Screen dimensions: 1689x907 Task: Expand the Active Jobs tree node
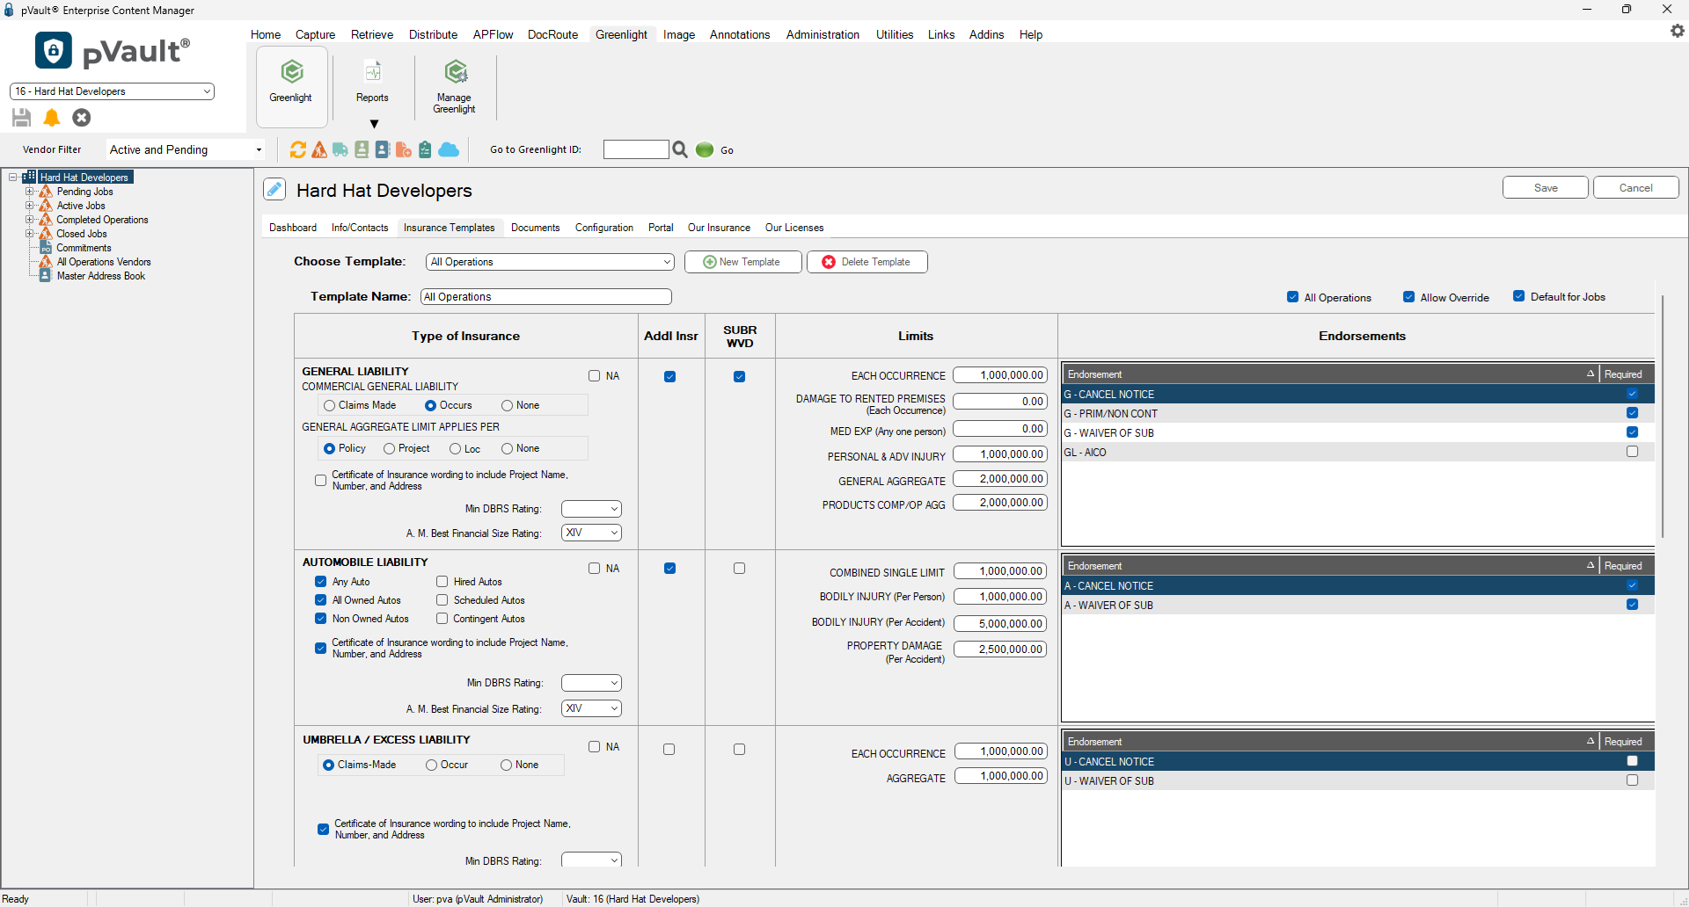29,206
